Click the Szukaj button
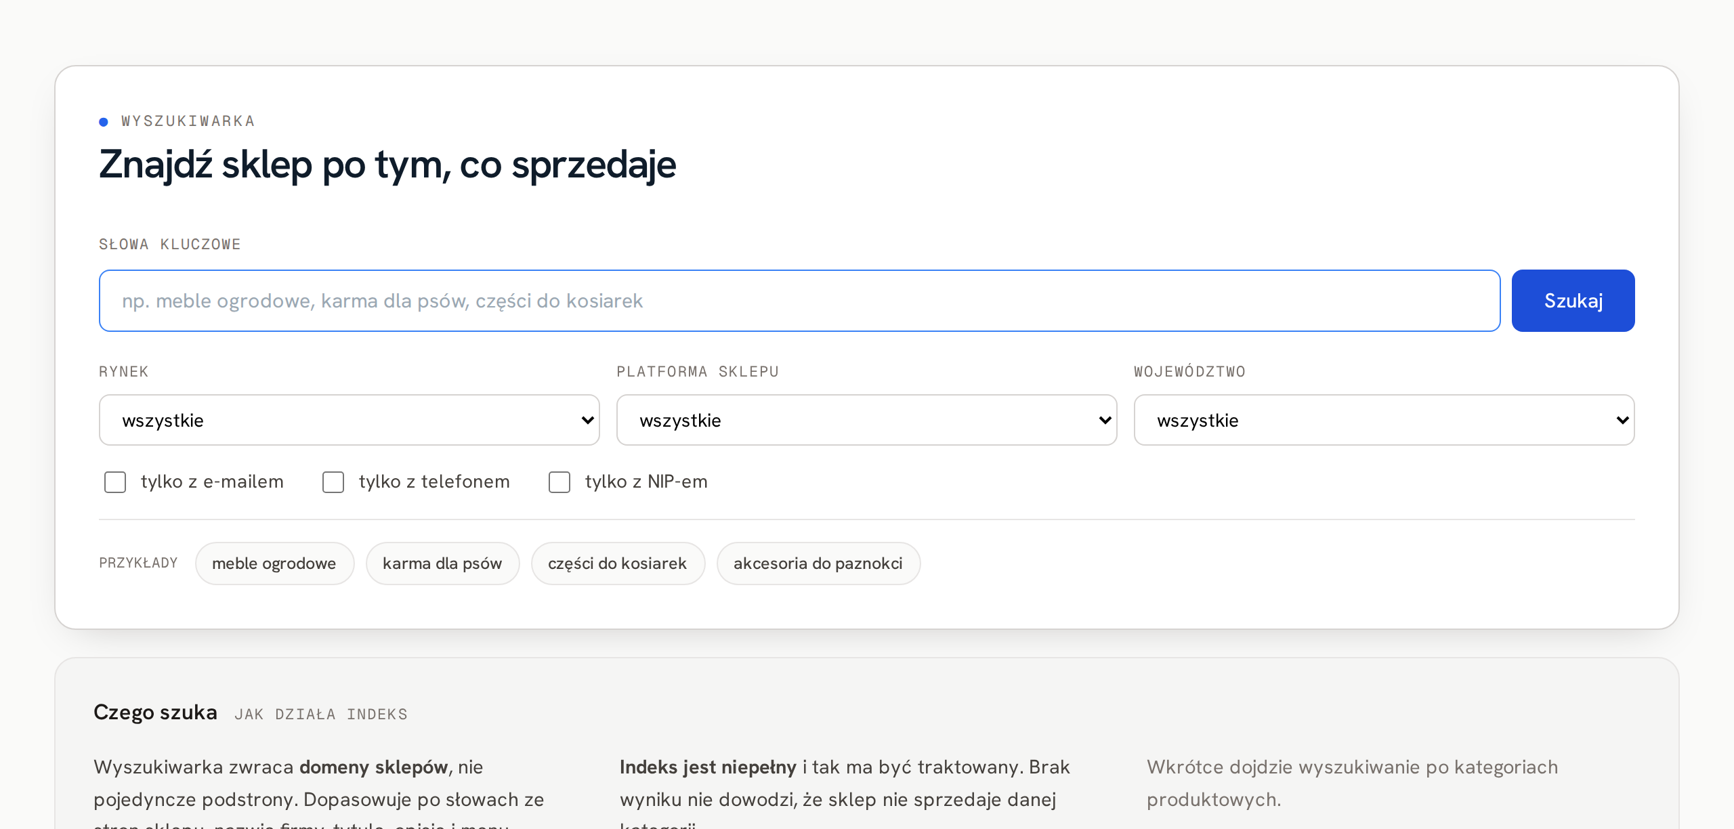The width and height of the screenshot is (1734, 829). coord(1573,301)
